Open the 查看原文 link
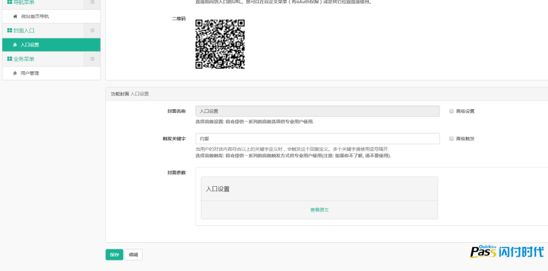 (319, 210)
